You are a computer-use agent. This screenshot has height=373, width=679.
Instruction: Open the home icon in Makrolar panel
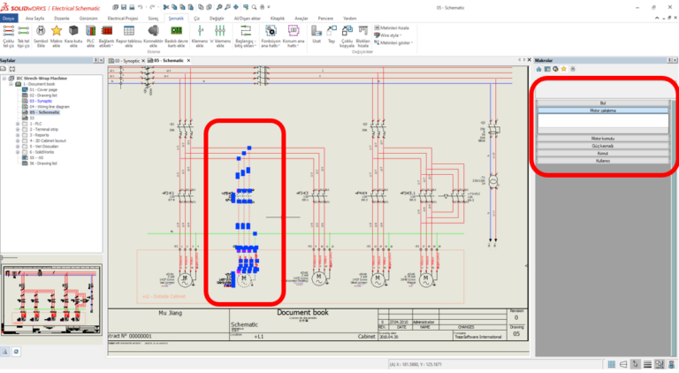coord(539,69)
